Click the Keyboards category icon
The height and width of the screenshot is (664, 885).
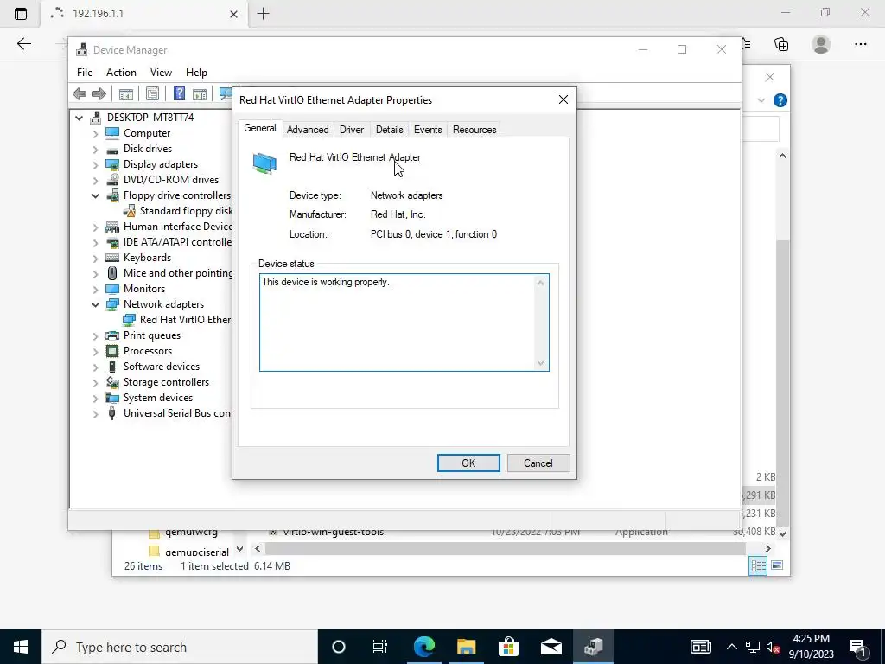tap(113, 258)
